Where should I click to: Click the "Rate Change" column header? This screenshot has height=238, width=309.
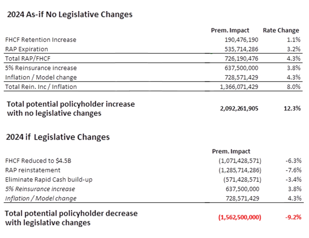coord(281,30)
